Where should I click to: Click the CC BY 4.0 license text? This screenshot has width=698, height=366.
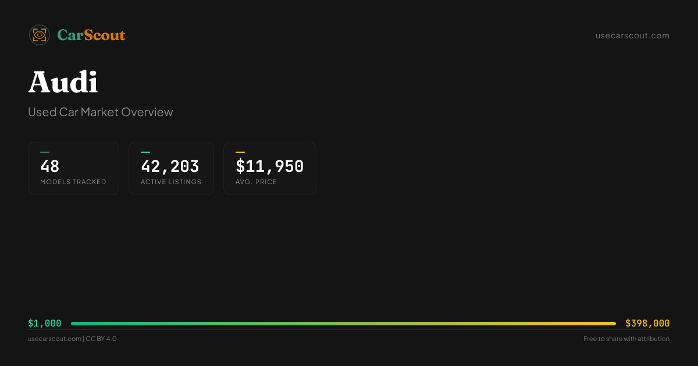coord(101,339)
